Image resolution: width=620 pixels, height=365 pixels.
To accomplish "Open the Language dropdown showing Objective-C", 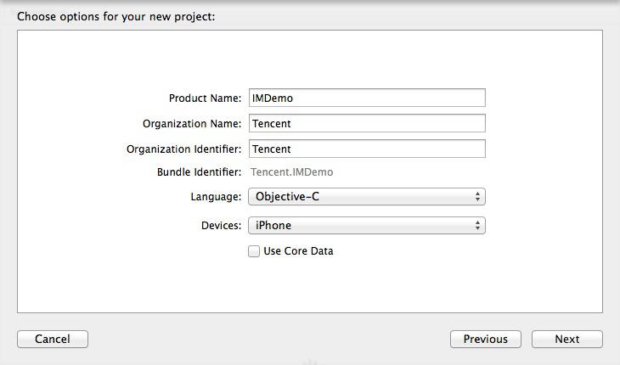I will tap(365, 197).
